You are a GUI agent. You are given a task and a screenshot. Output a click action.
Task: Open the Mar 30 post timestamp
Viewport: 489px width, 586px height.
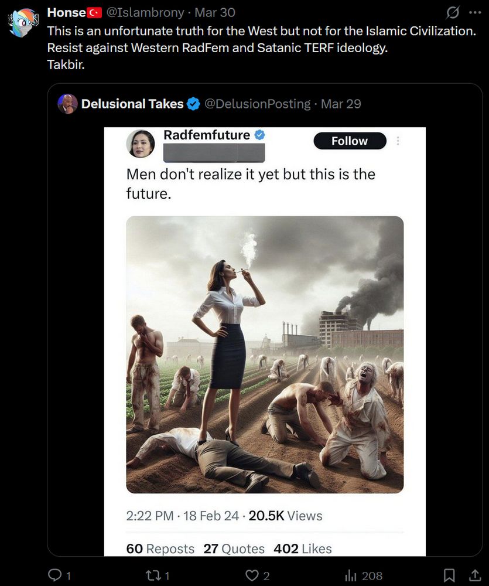pos(214,13)
